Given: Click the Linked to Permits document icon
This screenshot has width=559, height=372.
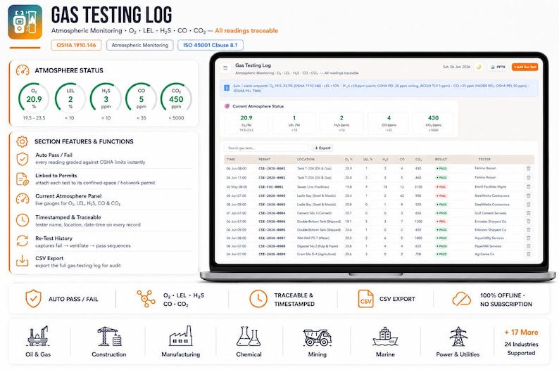Looking at the screenshot, I should 23,179.
